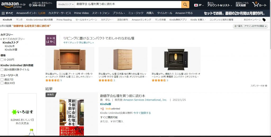Click the 京仏壇はやし brand logo
This screenshot has width=271, height=137.
[x=51, y=40]
